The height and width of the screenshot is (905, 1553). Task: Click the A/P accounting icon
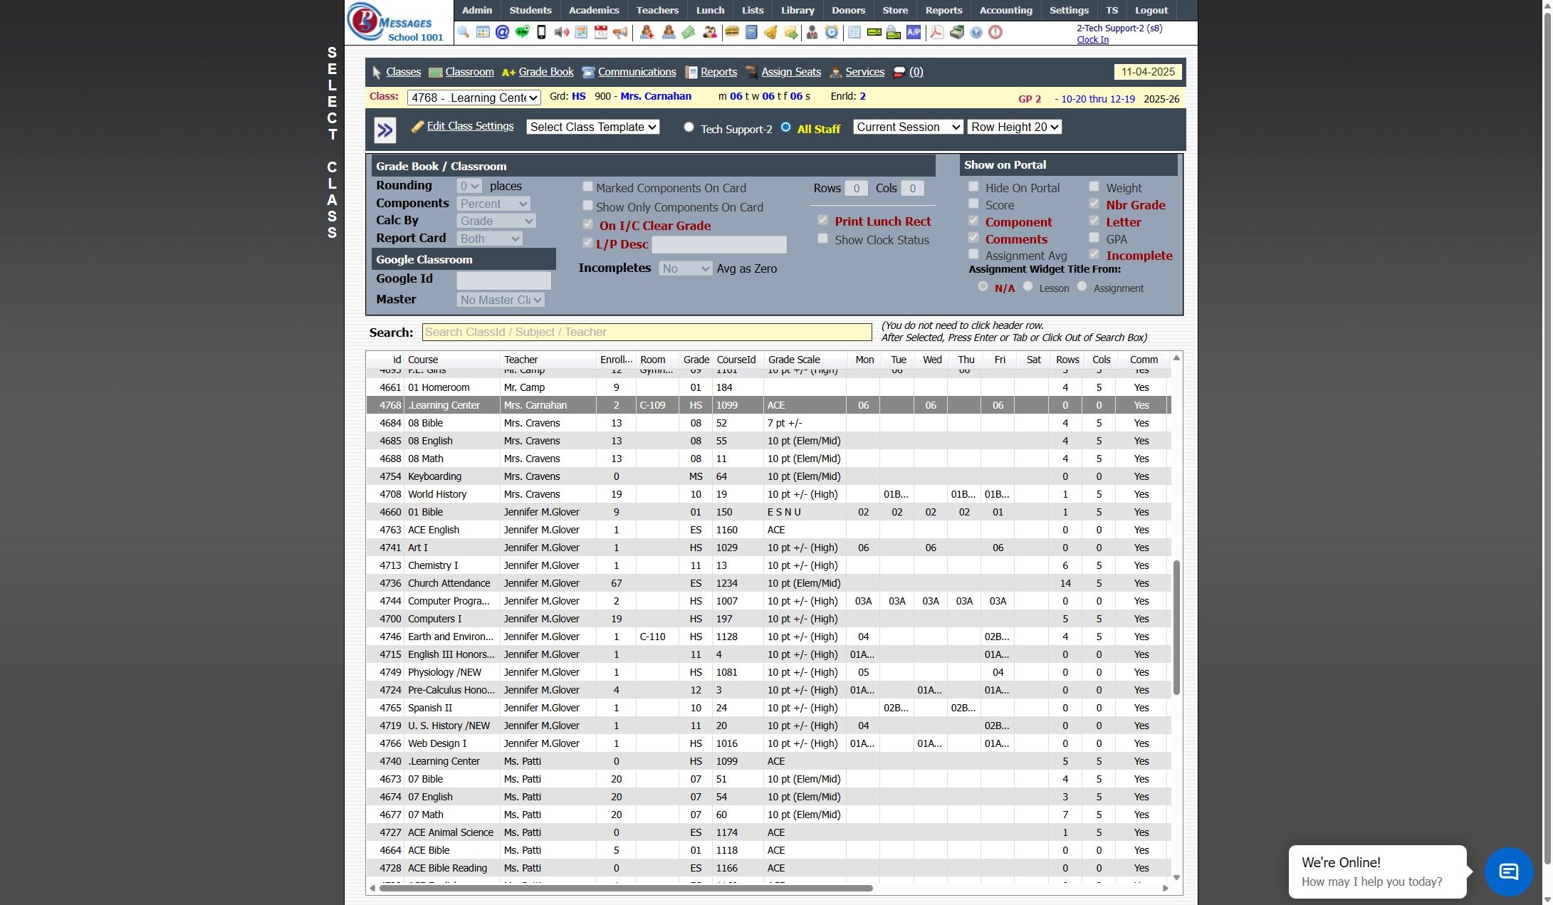click(914, 32)
